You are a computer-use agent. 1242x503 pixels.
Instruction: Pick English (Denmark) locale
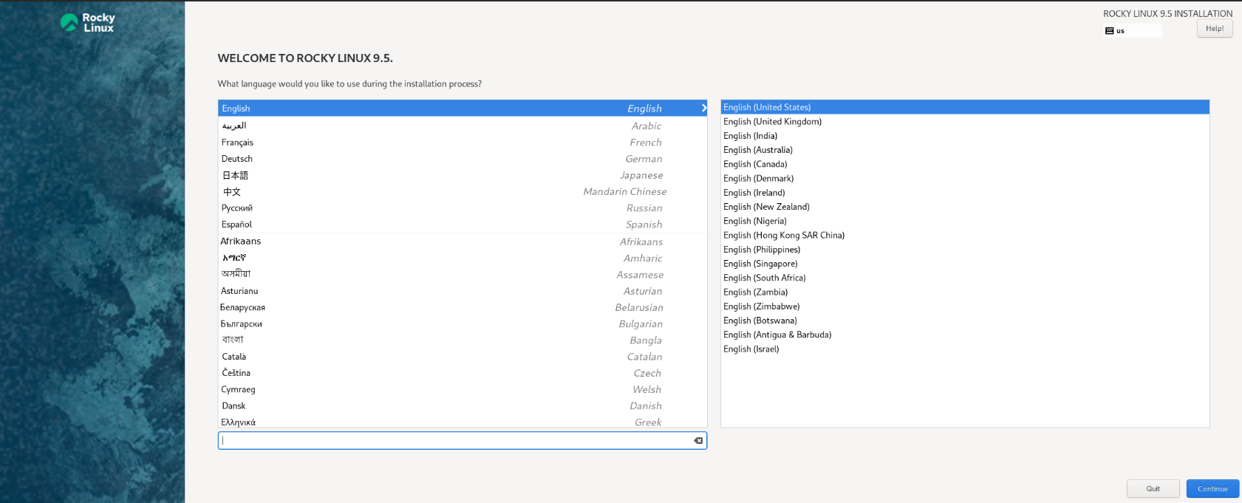pyautogui.click(x=965, y=178)
